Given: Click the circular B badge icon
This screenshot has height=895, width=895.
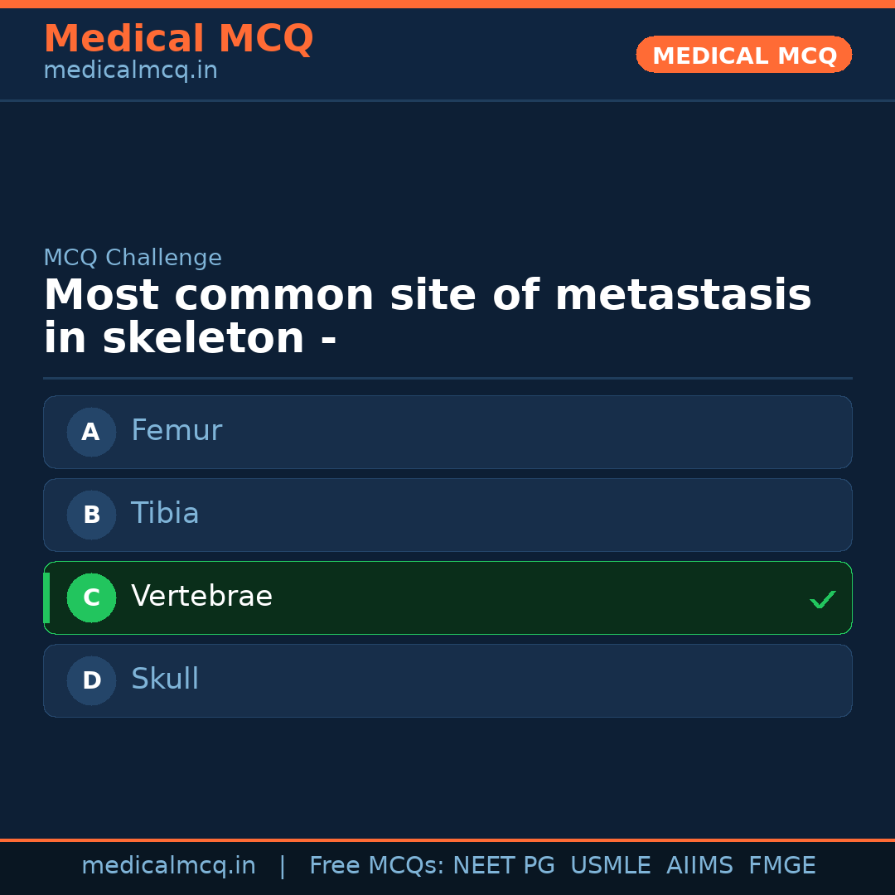Looking at the screenshot, I should 91,515.
